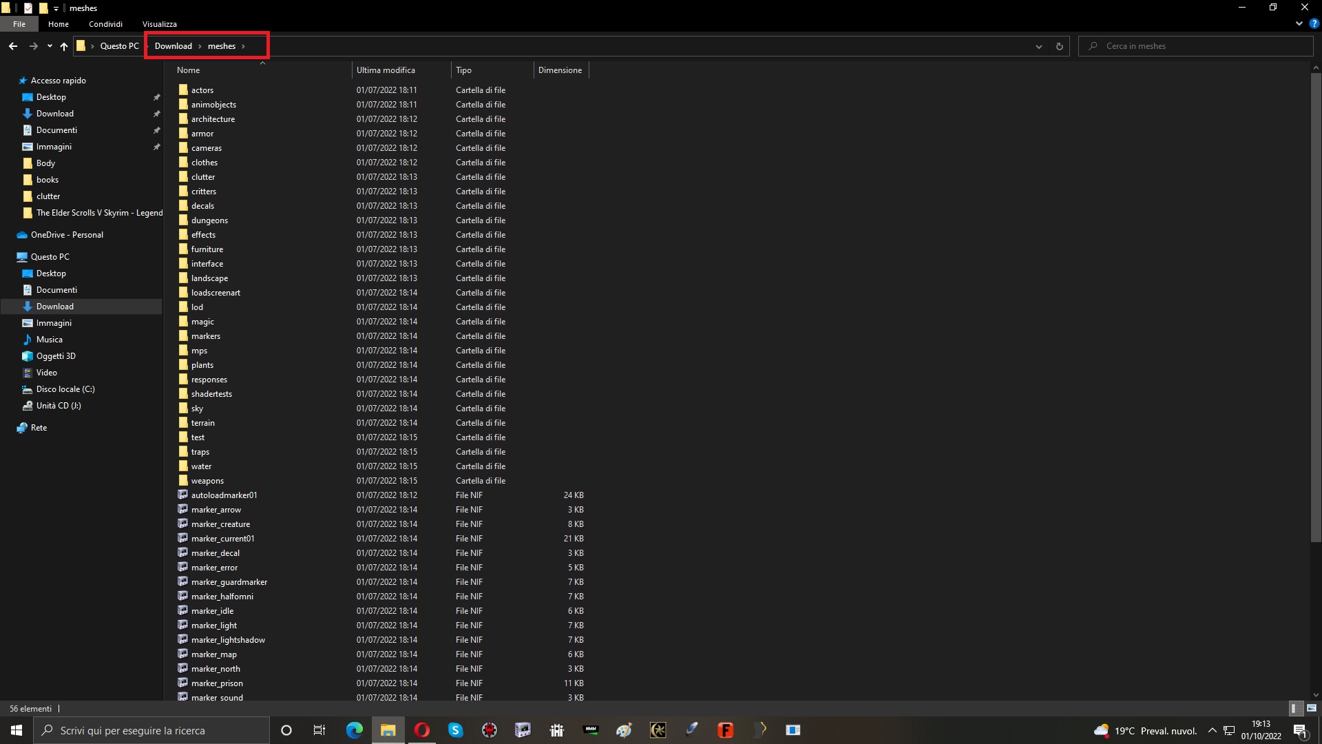Open the Help question mark icon

tap(1314, 23)
